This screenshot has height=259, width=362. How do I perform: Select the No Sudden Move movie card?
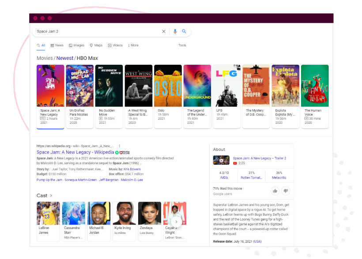(x=109, y=96)
